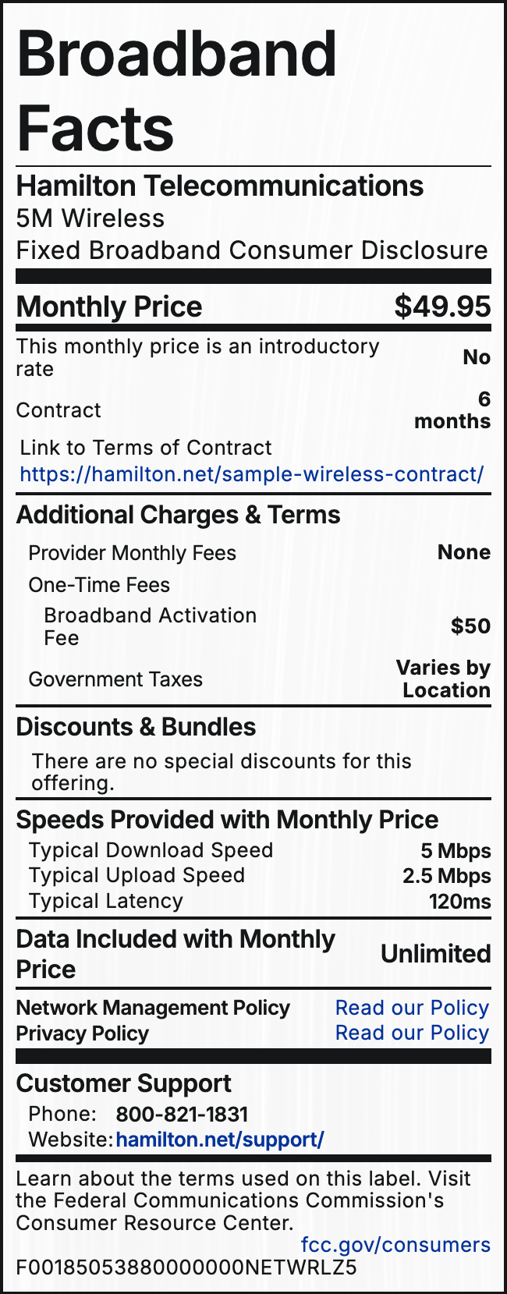The height and width of the screenshot is (1294, 507).
Task: Open the sample wireless contract link
Action: tap(251, 474)
